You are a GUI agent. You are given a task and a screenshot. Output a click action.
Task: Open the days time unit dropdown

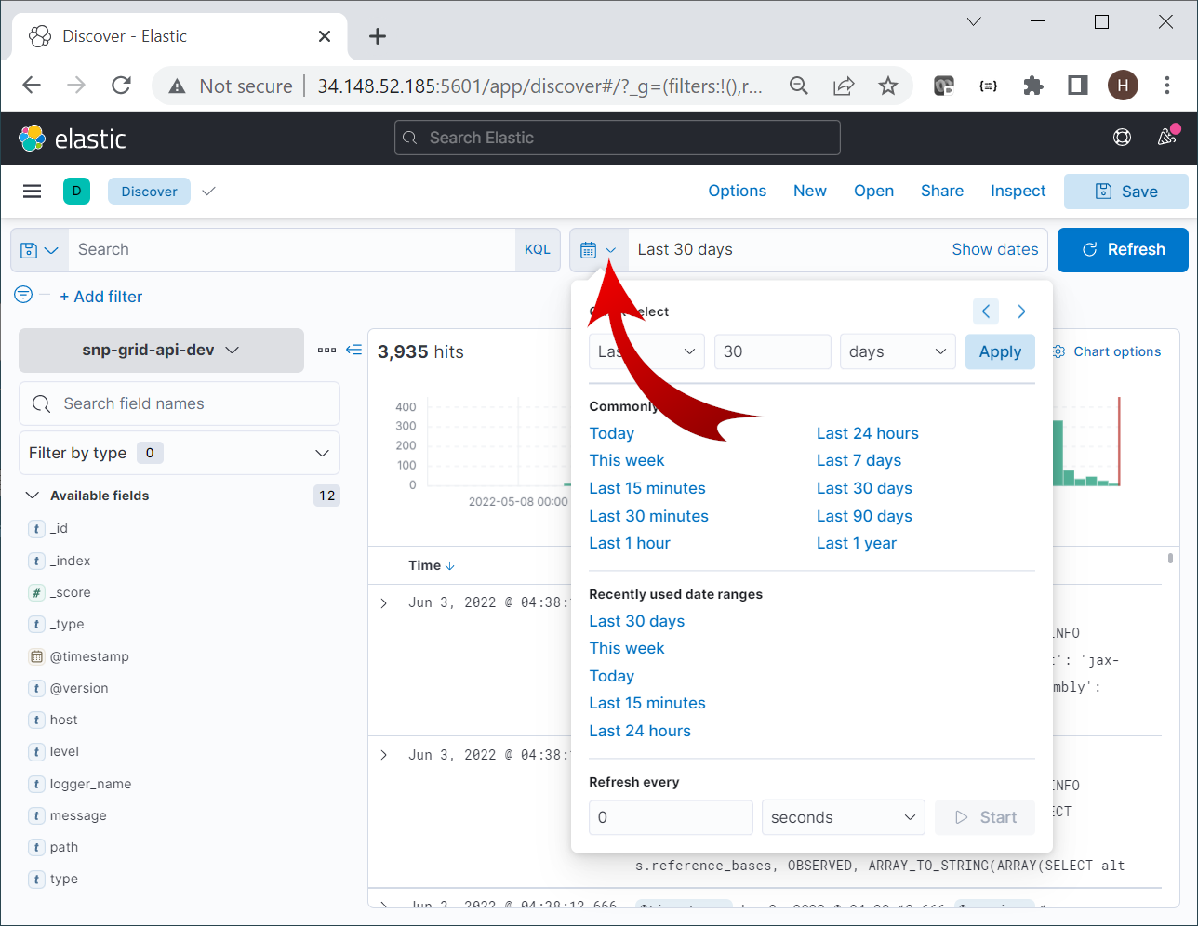(x=897, y=351)
